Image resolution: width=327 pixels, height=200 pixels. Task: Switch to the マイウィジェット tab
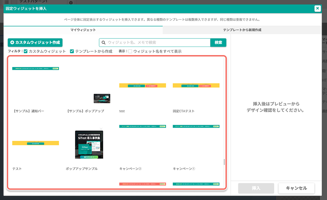tap(83, 30)
